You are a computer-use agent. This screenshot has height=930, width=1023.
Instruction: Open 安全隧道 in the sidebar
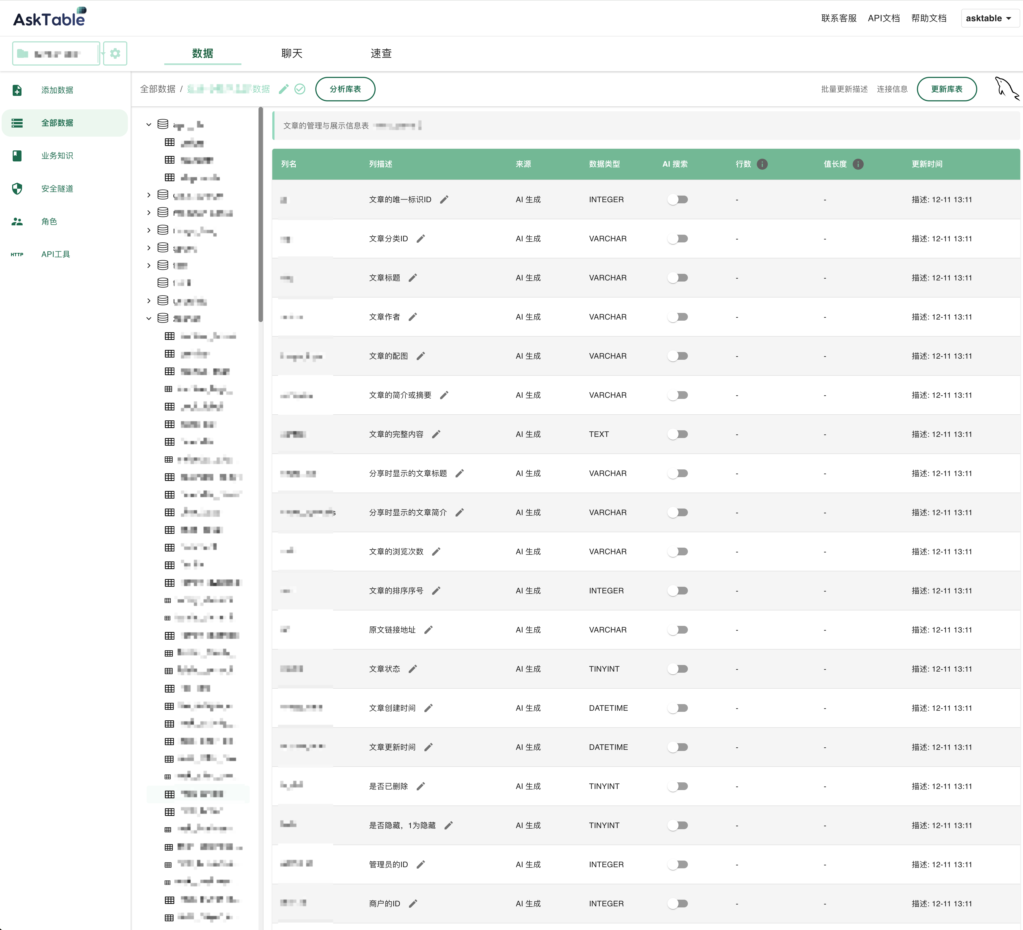point(65,189)
